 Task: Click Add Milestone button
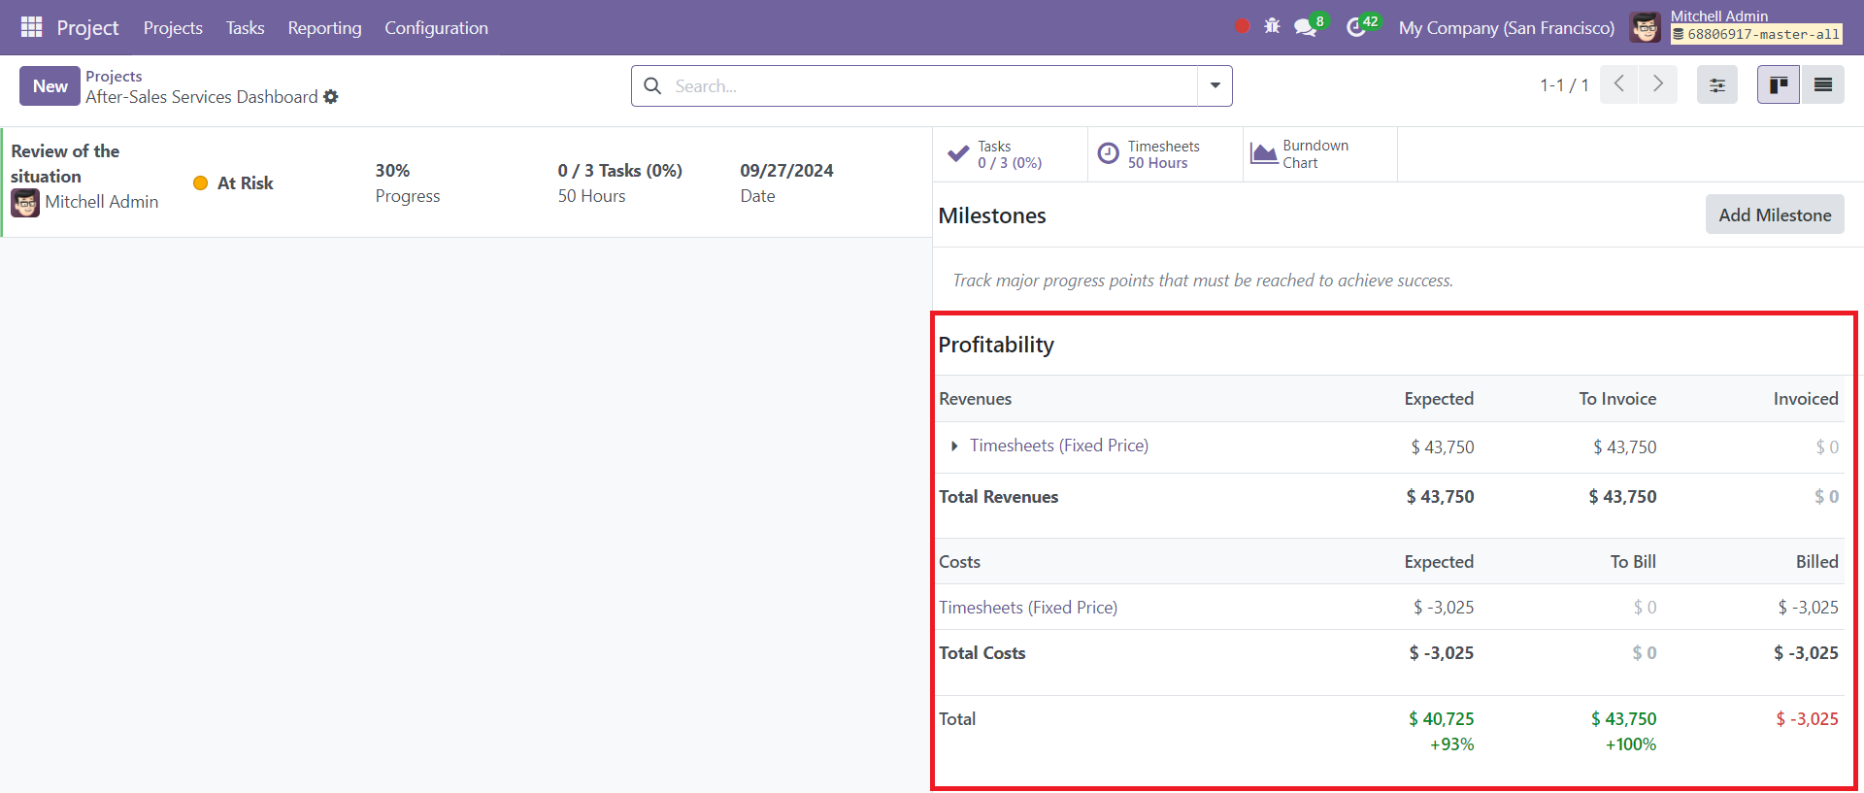1775,215
